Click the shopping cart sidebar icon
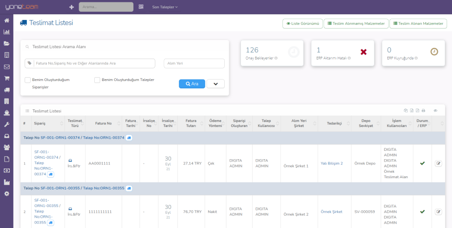Viewport: 452px width, 228px height. point(6,78)
